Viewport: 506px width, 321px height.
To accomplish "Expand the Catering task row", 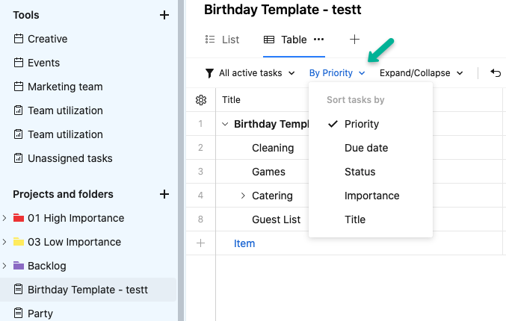I will pyautogui.click(x=243, y=196).
